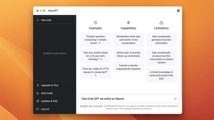The height and width of the screenshot is (120, 214).
Task: Pick the HTTP request in Javascript example
Action: pyautogui.click(x=95, y=72)
